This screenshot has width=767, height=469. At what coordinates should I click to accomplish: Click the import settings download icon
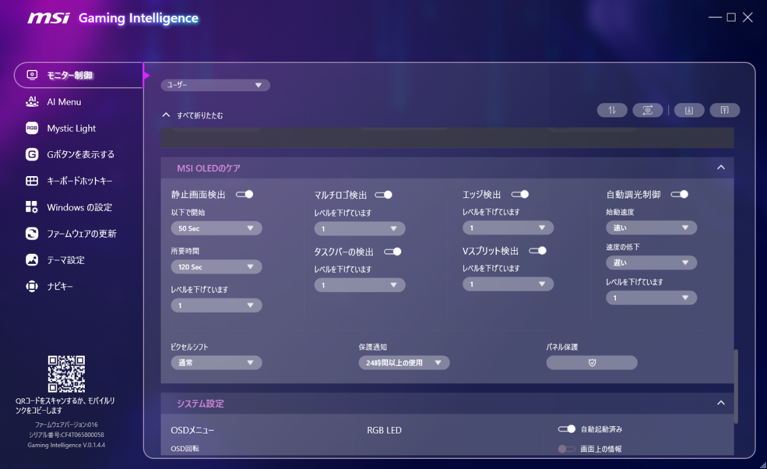[x=689, y=110]
